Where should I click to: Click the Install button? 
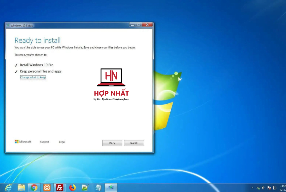coord(134,143)
